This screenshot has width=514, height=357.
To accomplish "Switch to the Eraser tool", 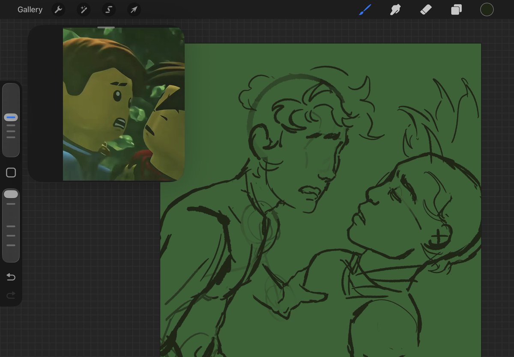I will click(425, 9).
